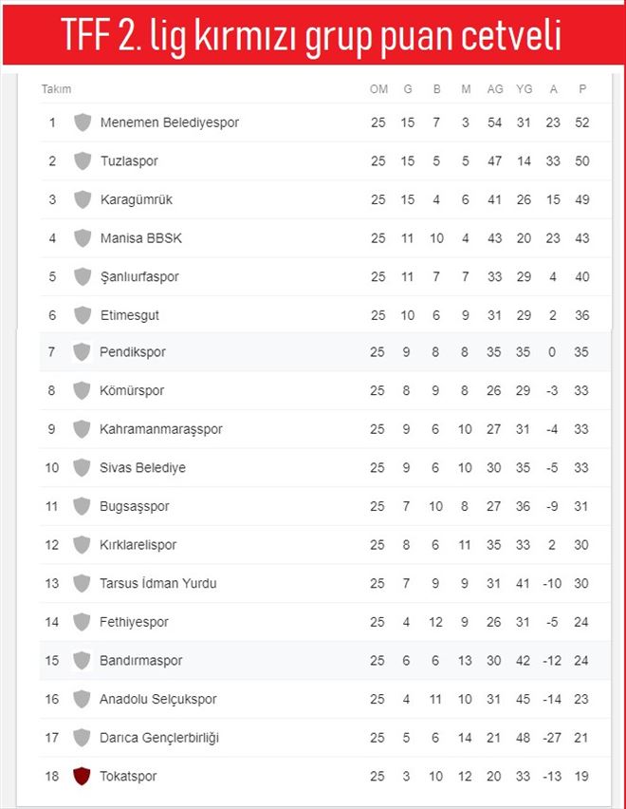Click the AG column header

[494, 89]
